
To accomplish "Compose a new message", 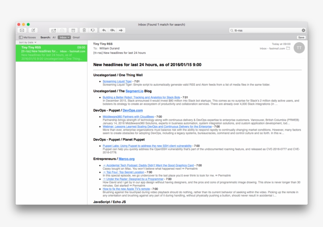I will (33, 30).
